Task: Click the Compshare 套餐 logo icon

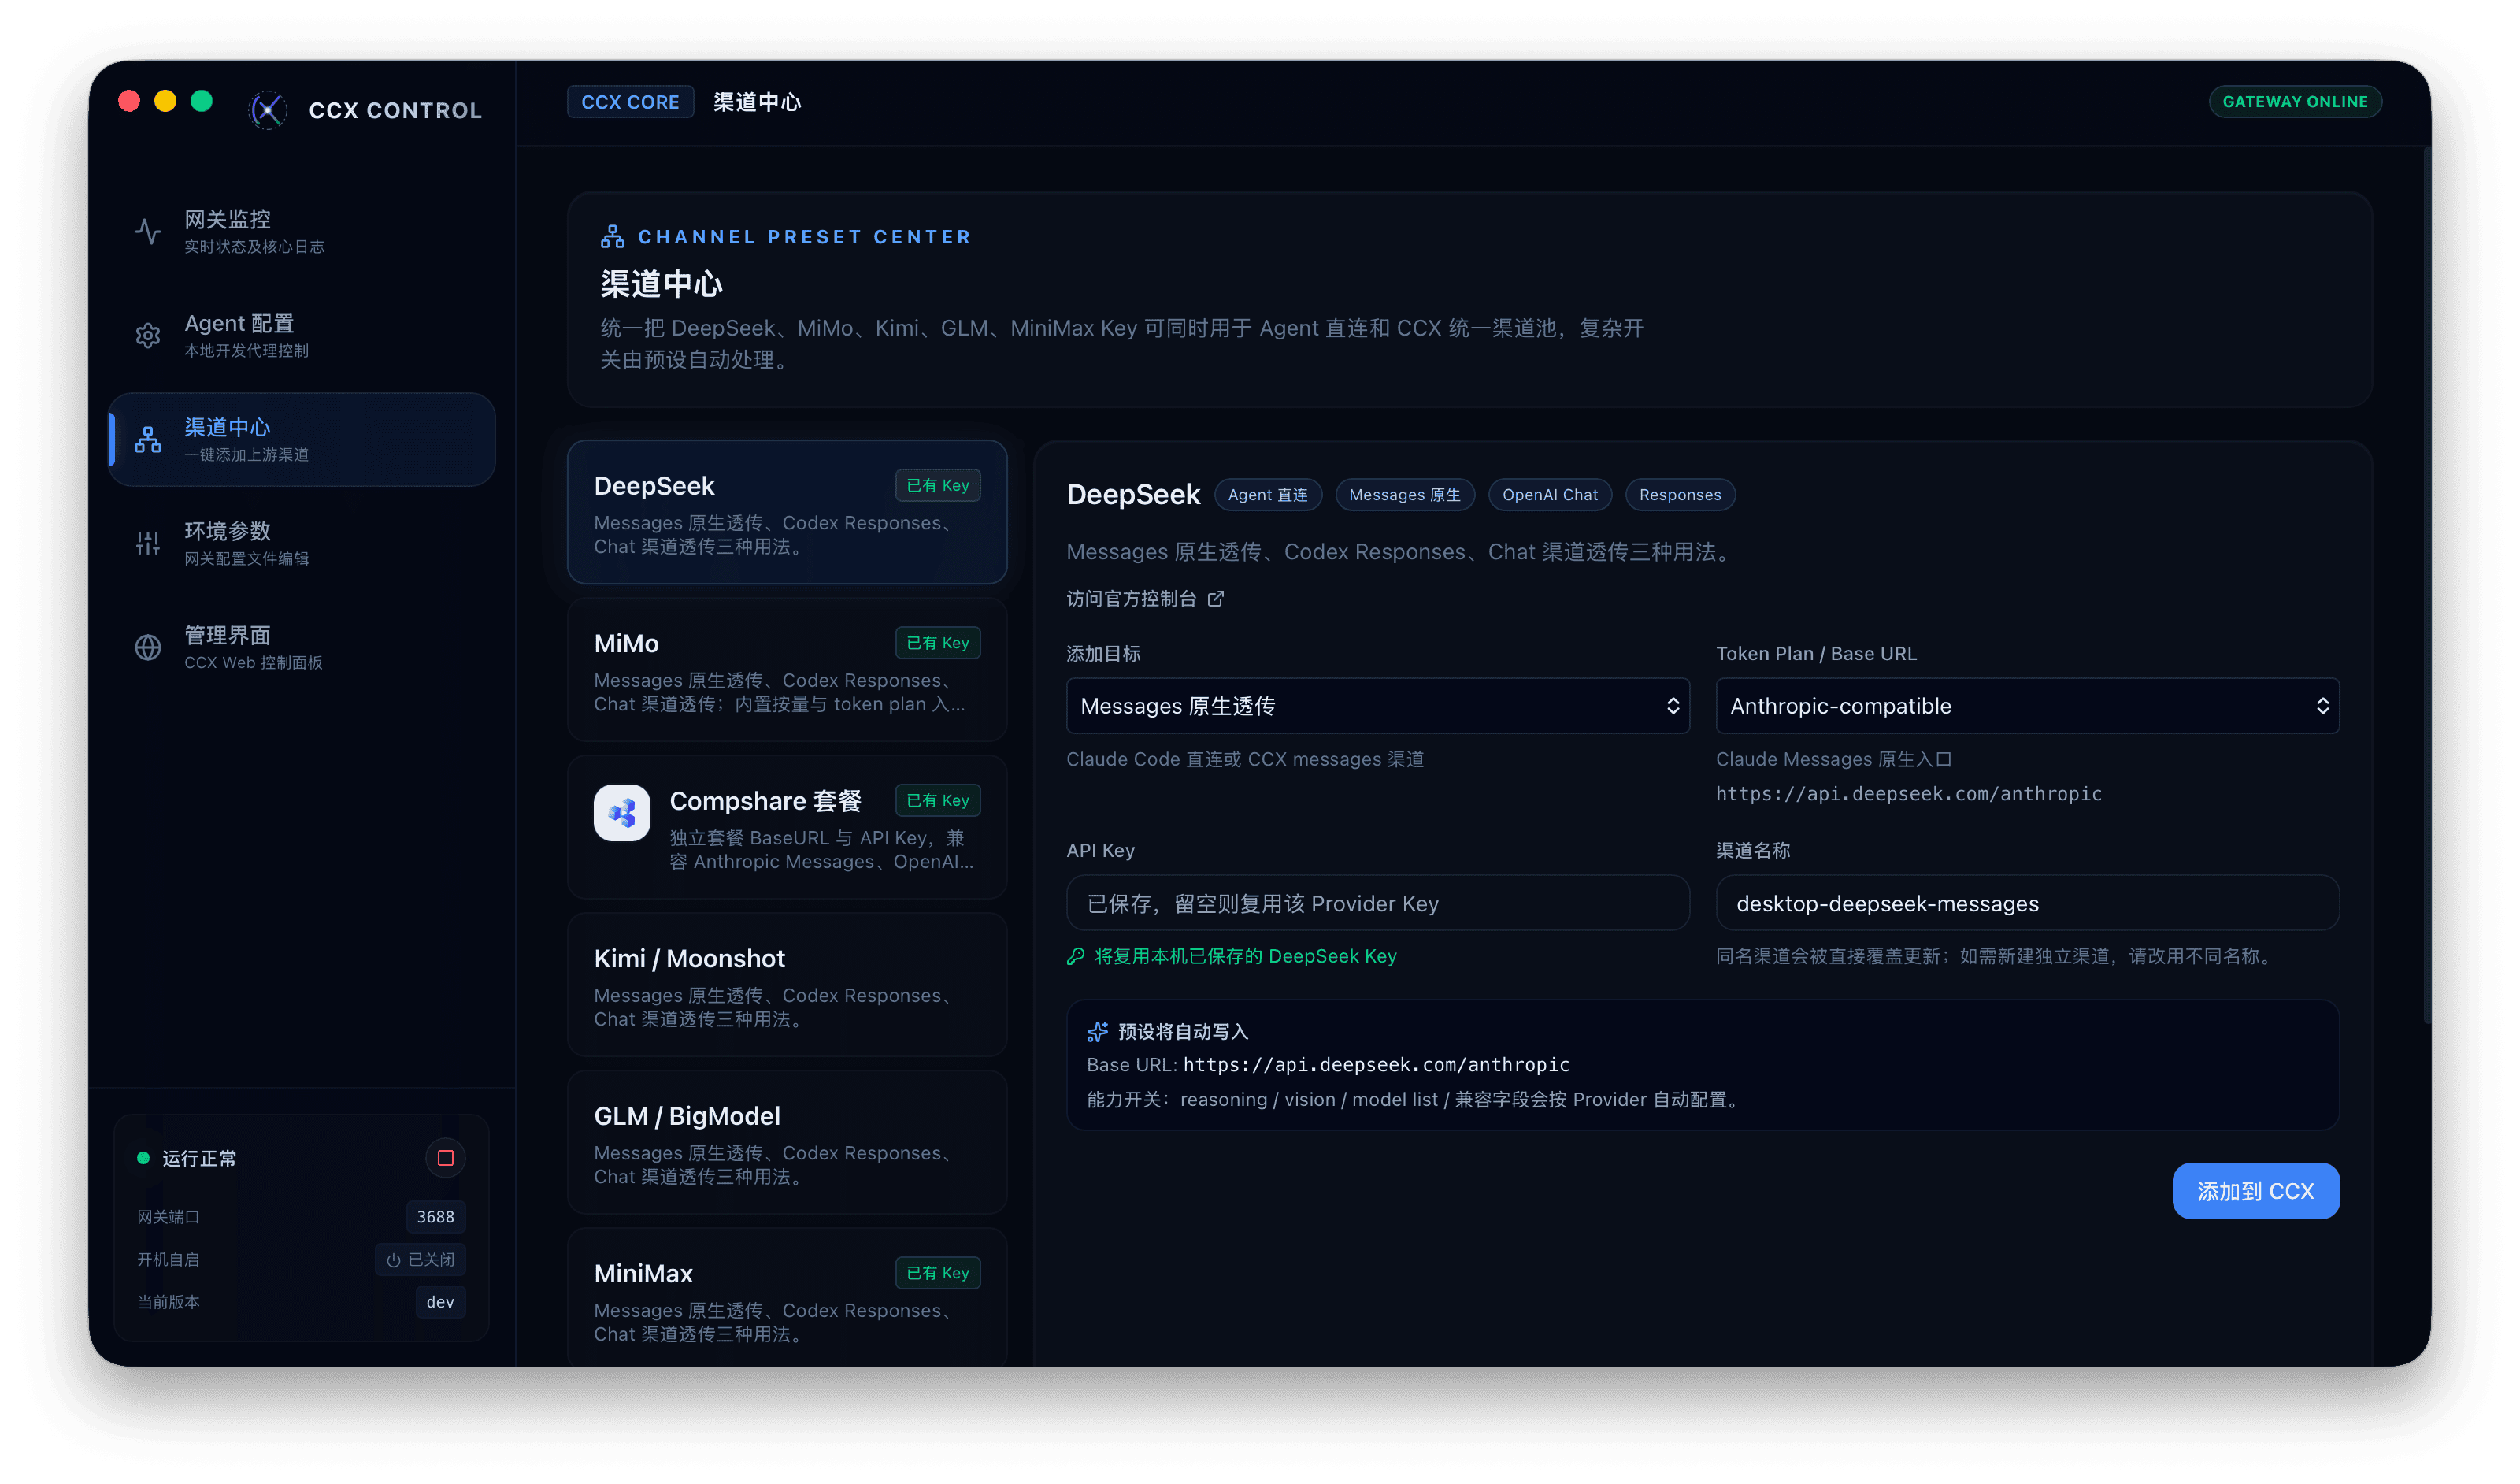Action: point(622,813)
